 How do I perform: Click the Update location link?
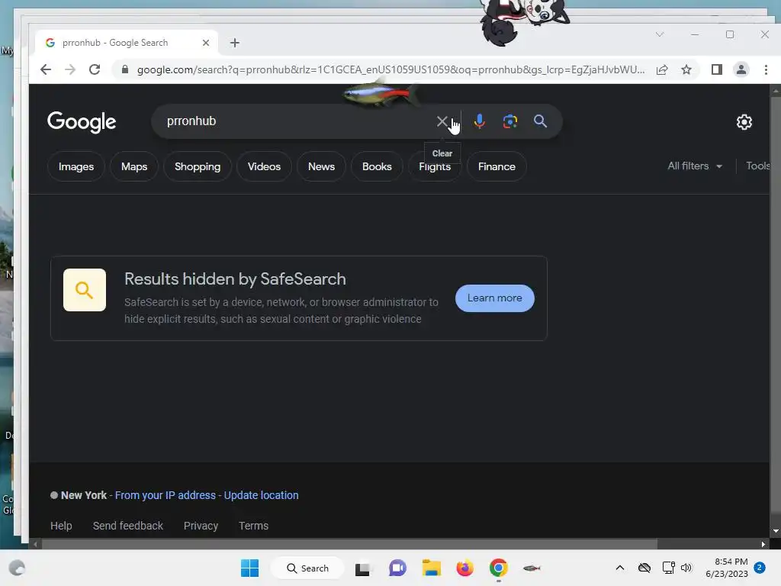point(261,495)
